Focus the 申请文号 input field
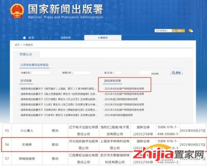 click(x=41, y=73)
